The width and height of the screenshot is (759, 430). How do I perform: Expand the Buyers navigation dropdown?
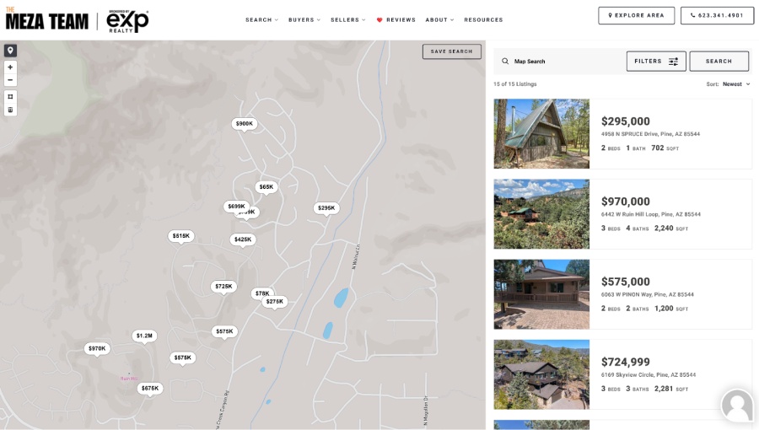tap(304, 19)
